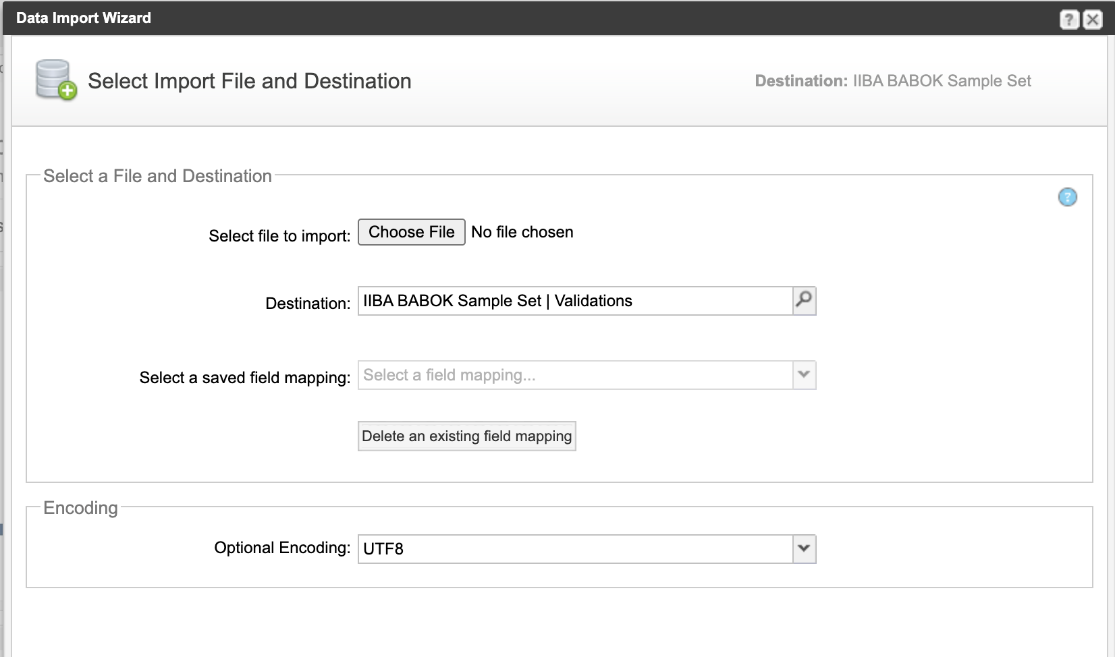Click the 'Select file to import:' label
The height and width of the screenshot is (657, 1115).
tap(279, 236)
